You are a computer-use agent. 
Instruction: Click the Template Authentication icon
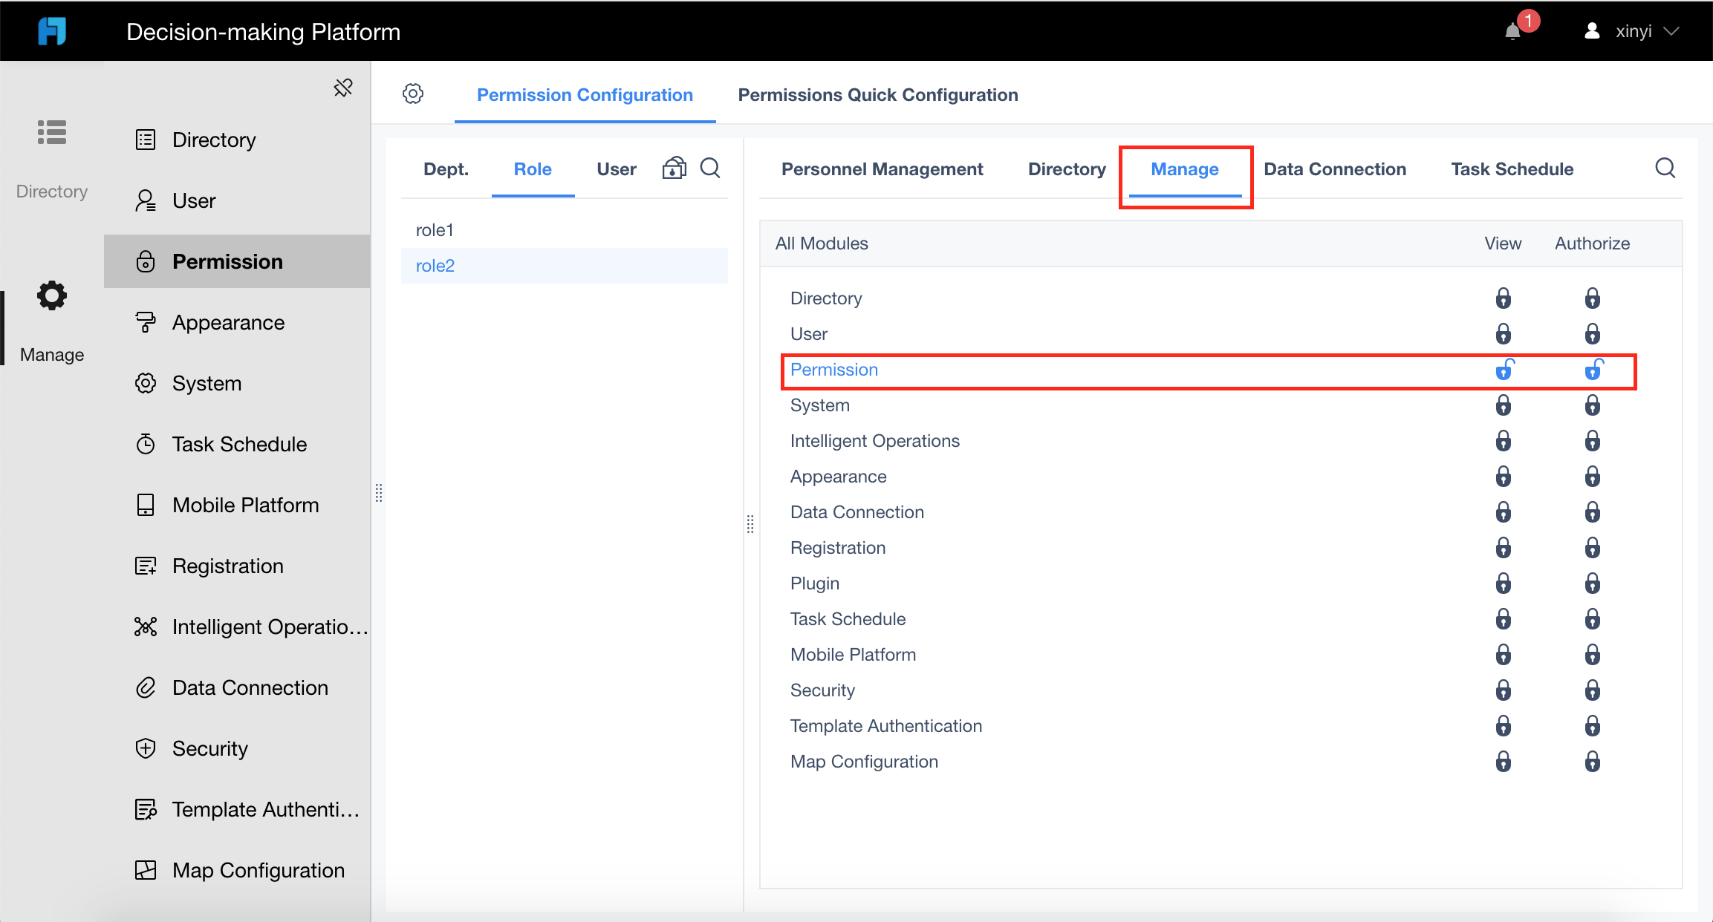coord(146,809)
